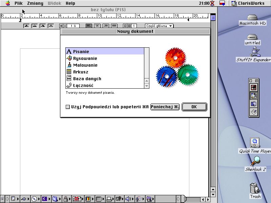
Task: Open the Część główna style popup
Action: (x=159, y=26)
